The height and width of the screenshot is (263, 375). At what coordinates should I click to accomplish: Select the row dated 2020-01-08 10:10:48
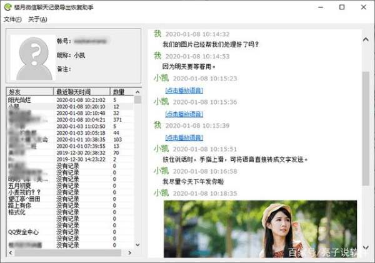pyautogui.click(x=70, y=113)
